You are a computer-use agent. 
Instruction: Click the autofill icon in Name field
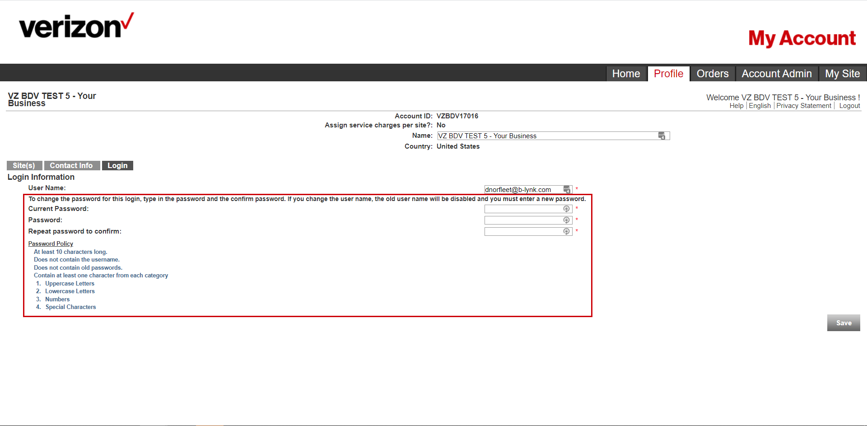662,136
